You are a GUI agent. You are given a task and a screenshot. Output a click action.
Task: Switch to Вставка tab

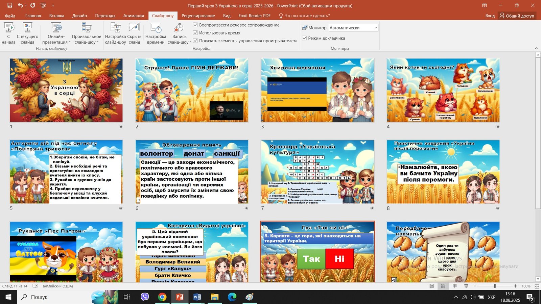pyautogui.click(x=56, y=16)
